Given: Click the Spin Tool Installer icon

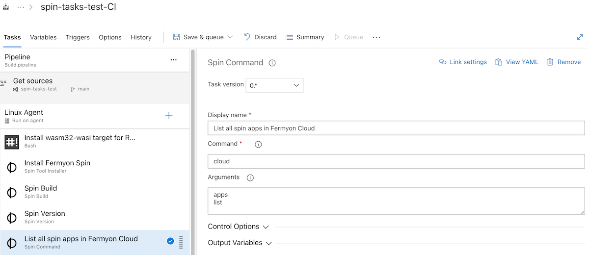Looking at the screenshot, I should click(12, 167).
